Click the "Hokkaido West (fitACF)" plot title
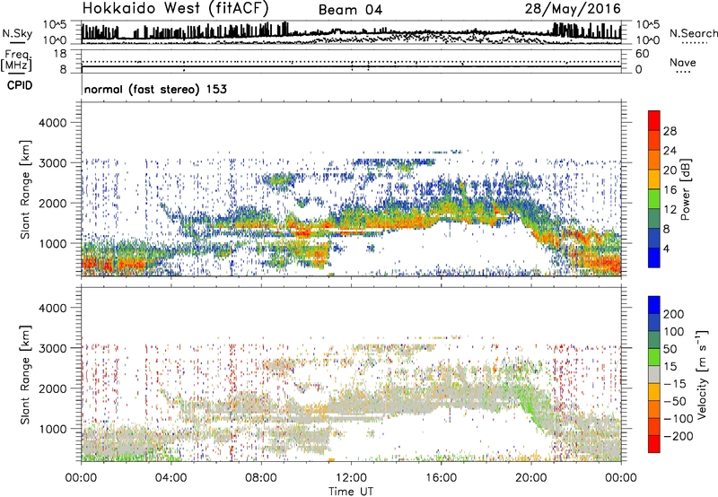Image resolution: width=718 pixels, height=497 pixels. [175, 8]
